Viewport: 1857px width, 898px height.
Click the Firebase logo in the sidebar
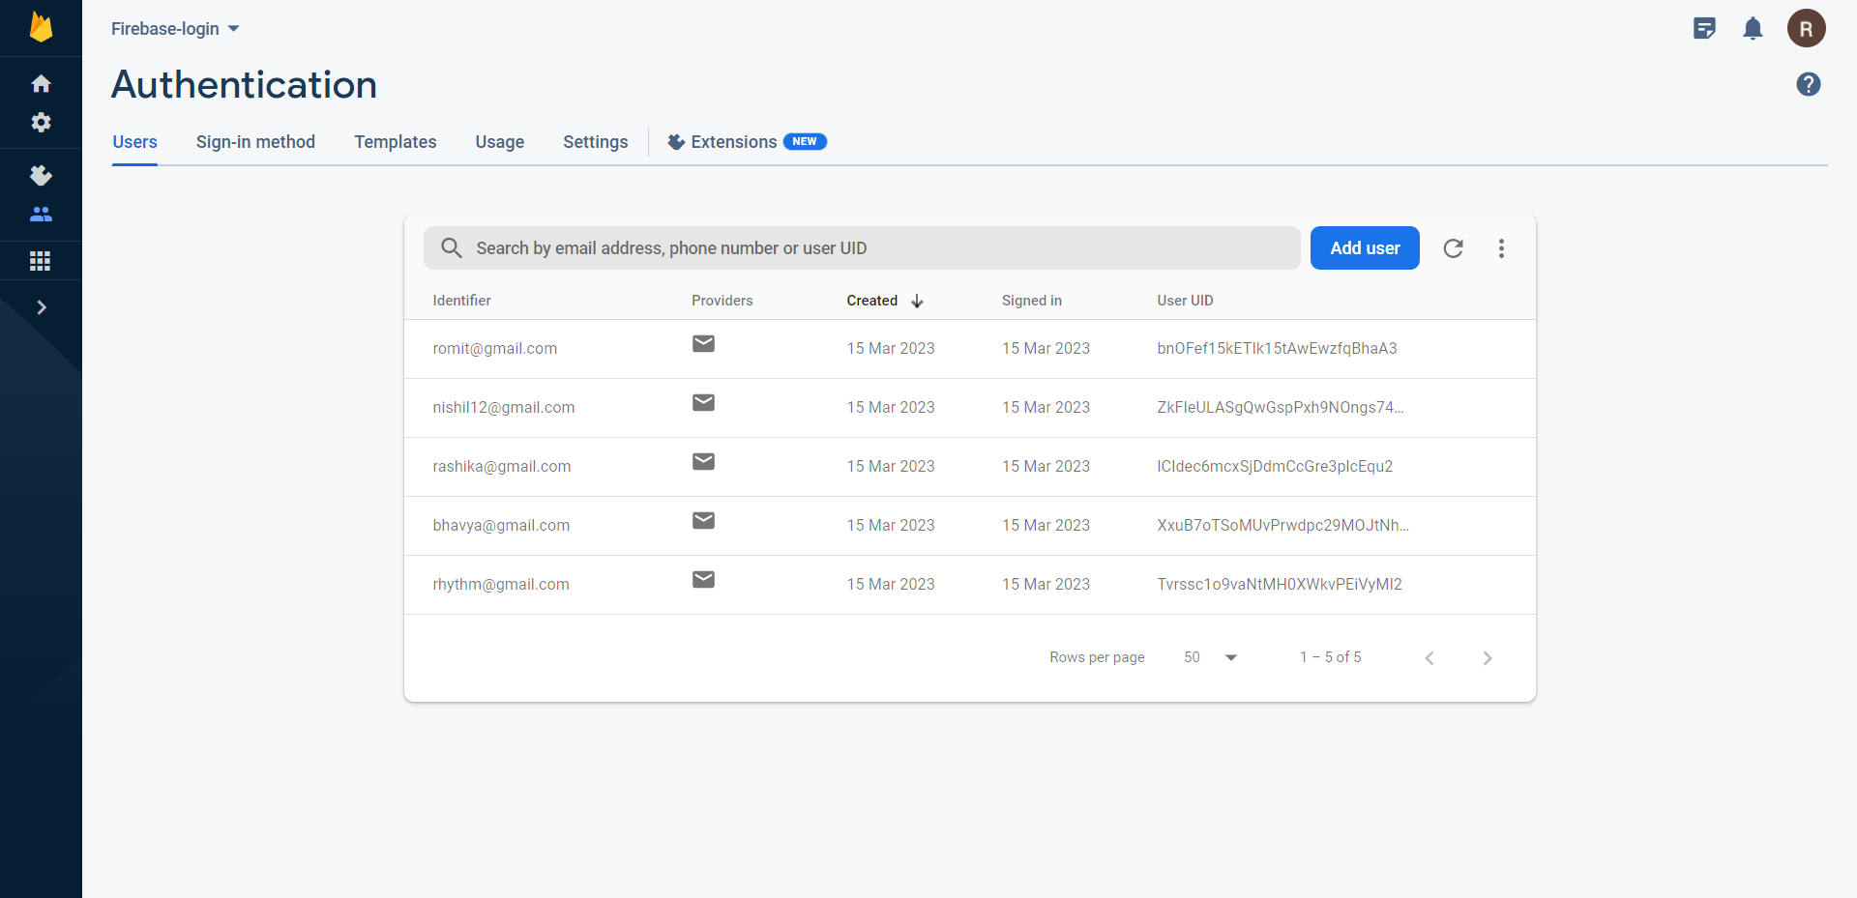click(41, 28)
